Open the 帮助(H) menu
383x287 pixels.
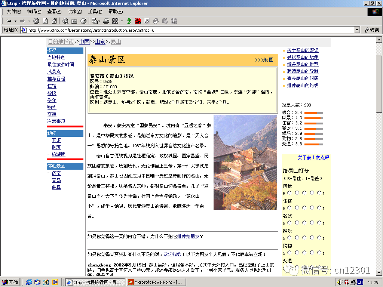[x=116, y=12]
